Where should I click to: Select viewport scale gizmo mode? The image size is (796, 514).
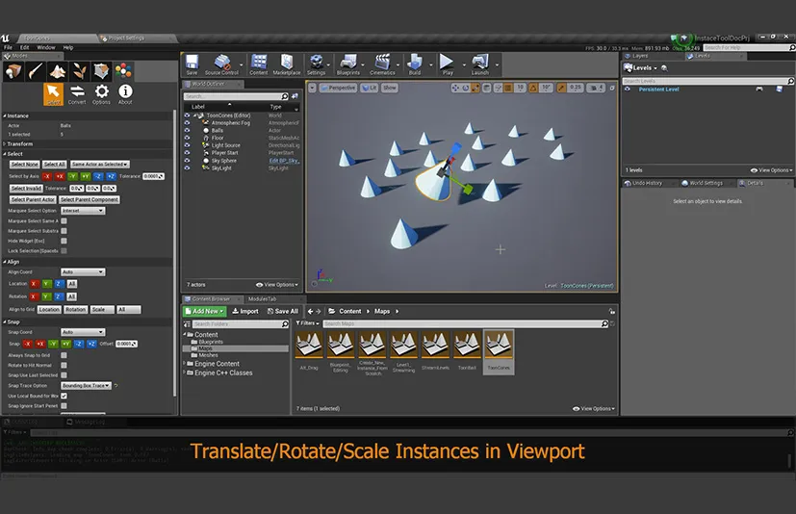pos(475,88)
